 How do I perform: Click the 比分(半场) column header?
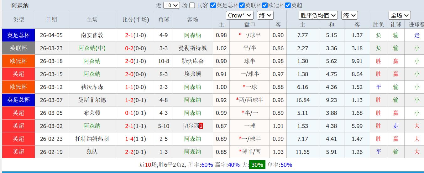click(x=136, y=20)
